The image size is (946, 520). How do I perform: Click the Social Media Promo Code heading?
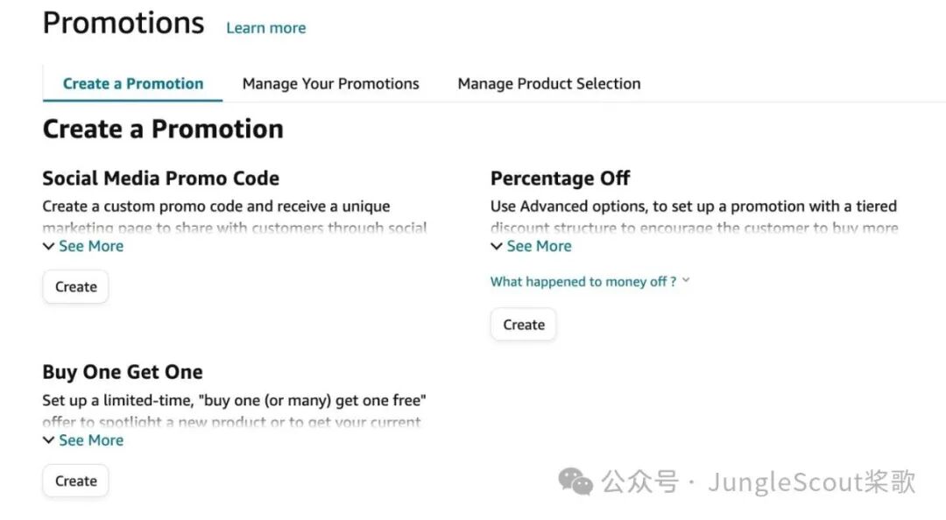(161, 179)
